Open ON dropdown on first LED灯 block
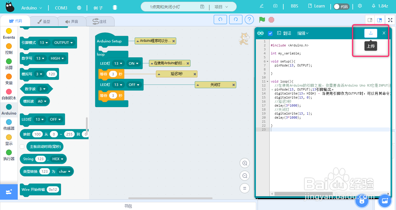The image size is (396, 210). click(x=133, y=64)
